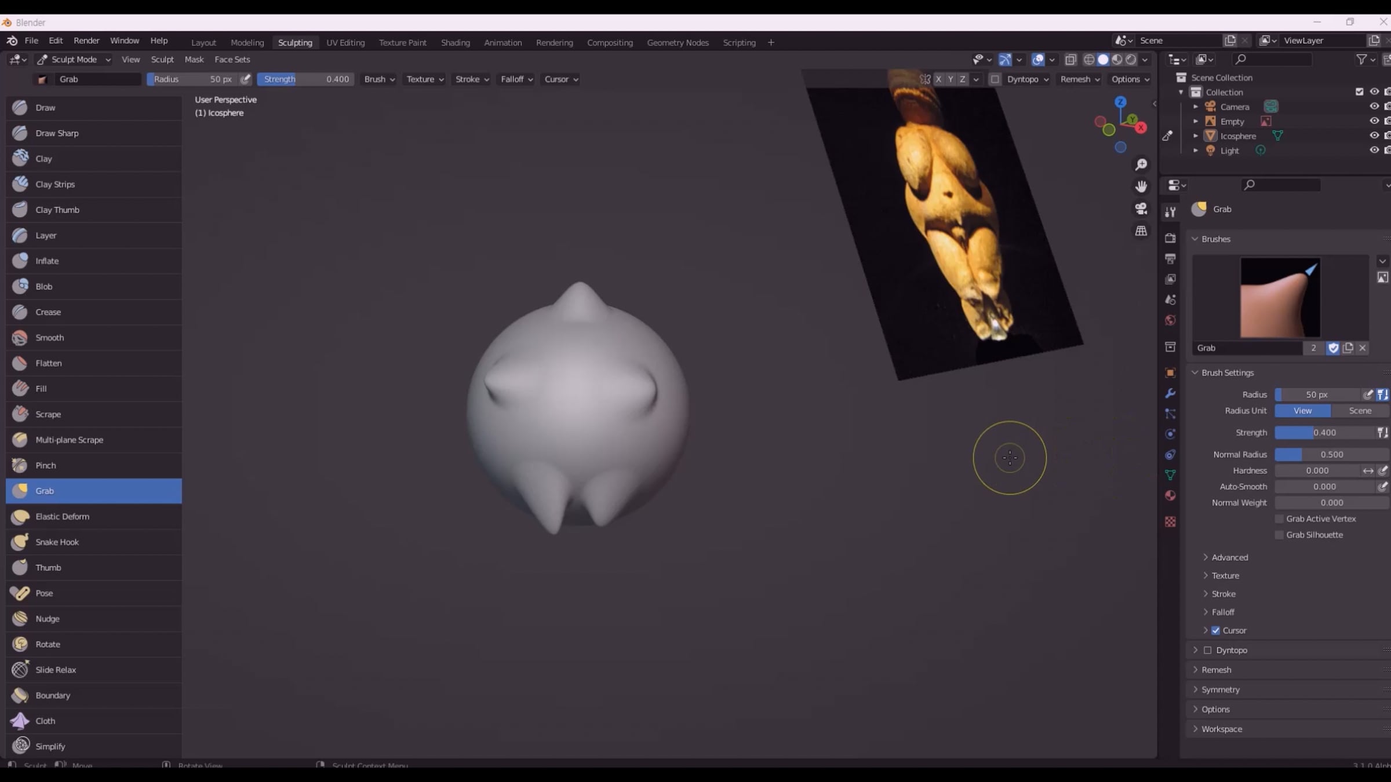Viewport: 1391px width, 782px height.
Task: Toggle perspective/orthographic grid icon
Action: 1141,231
